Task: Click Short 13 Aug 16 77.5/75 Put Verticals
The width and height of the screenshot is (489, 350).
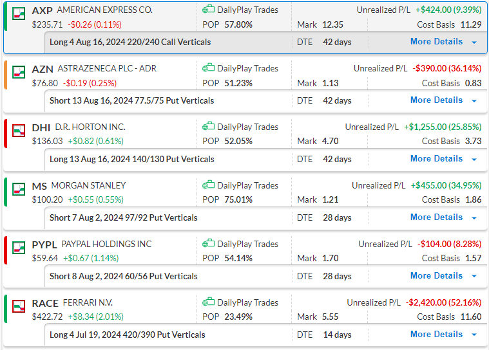Action: 131,100
